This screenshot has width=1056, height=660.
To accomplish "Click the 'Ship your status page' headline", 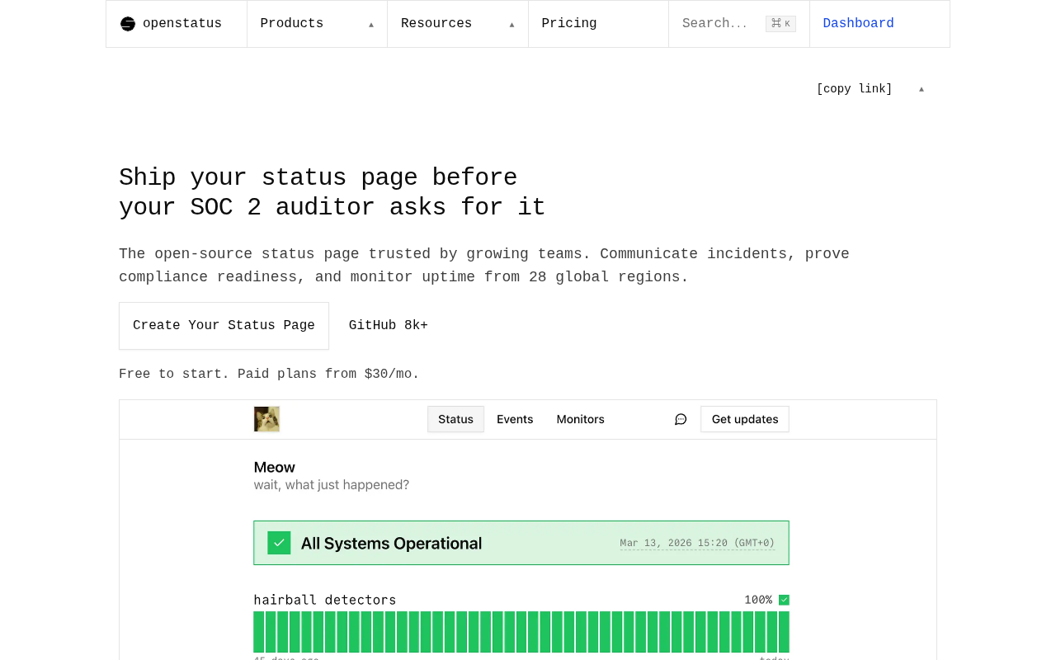I will click(332, 193).
